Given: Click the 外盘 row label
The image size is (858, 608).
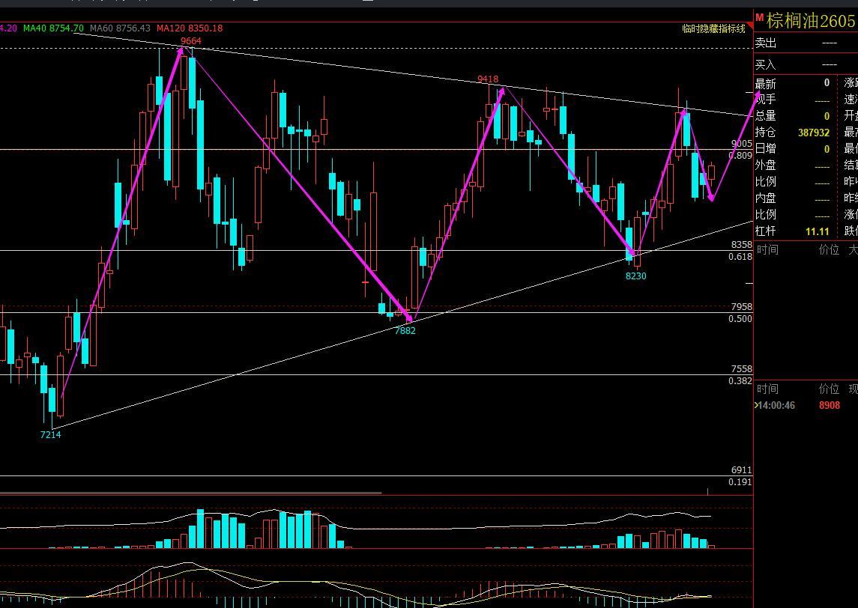Looking at the screenshot, I should [x=766, y=165].
